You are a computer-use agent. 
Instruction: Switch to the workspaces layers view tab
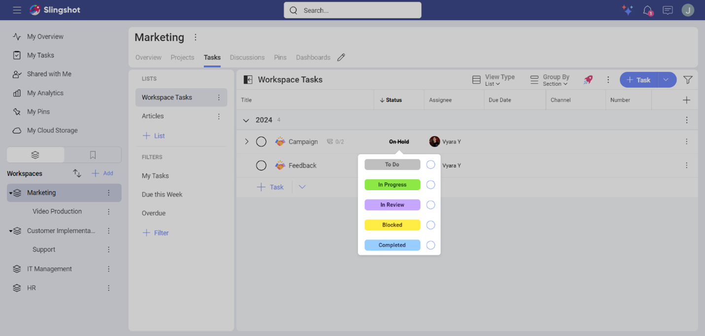(x=35, y=155)
